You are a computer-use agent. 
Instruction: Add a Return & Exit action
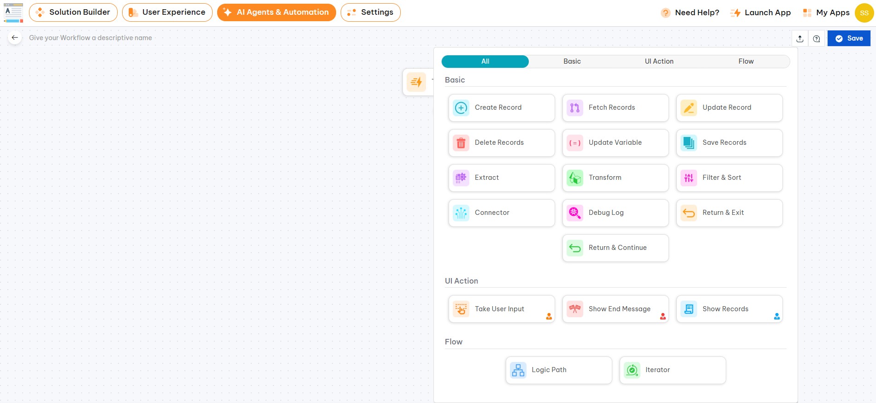tap(729, 213)
